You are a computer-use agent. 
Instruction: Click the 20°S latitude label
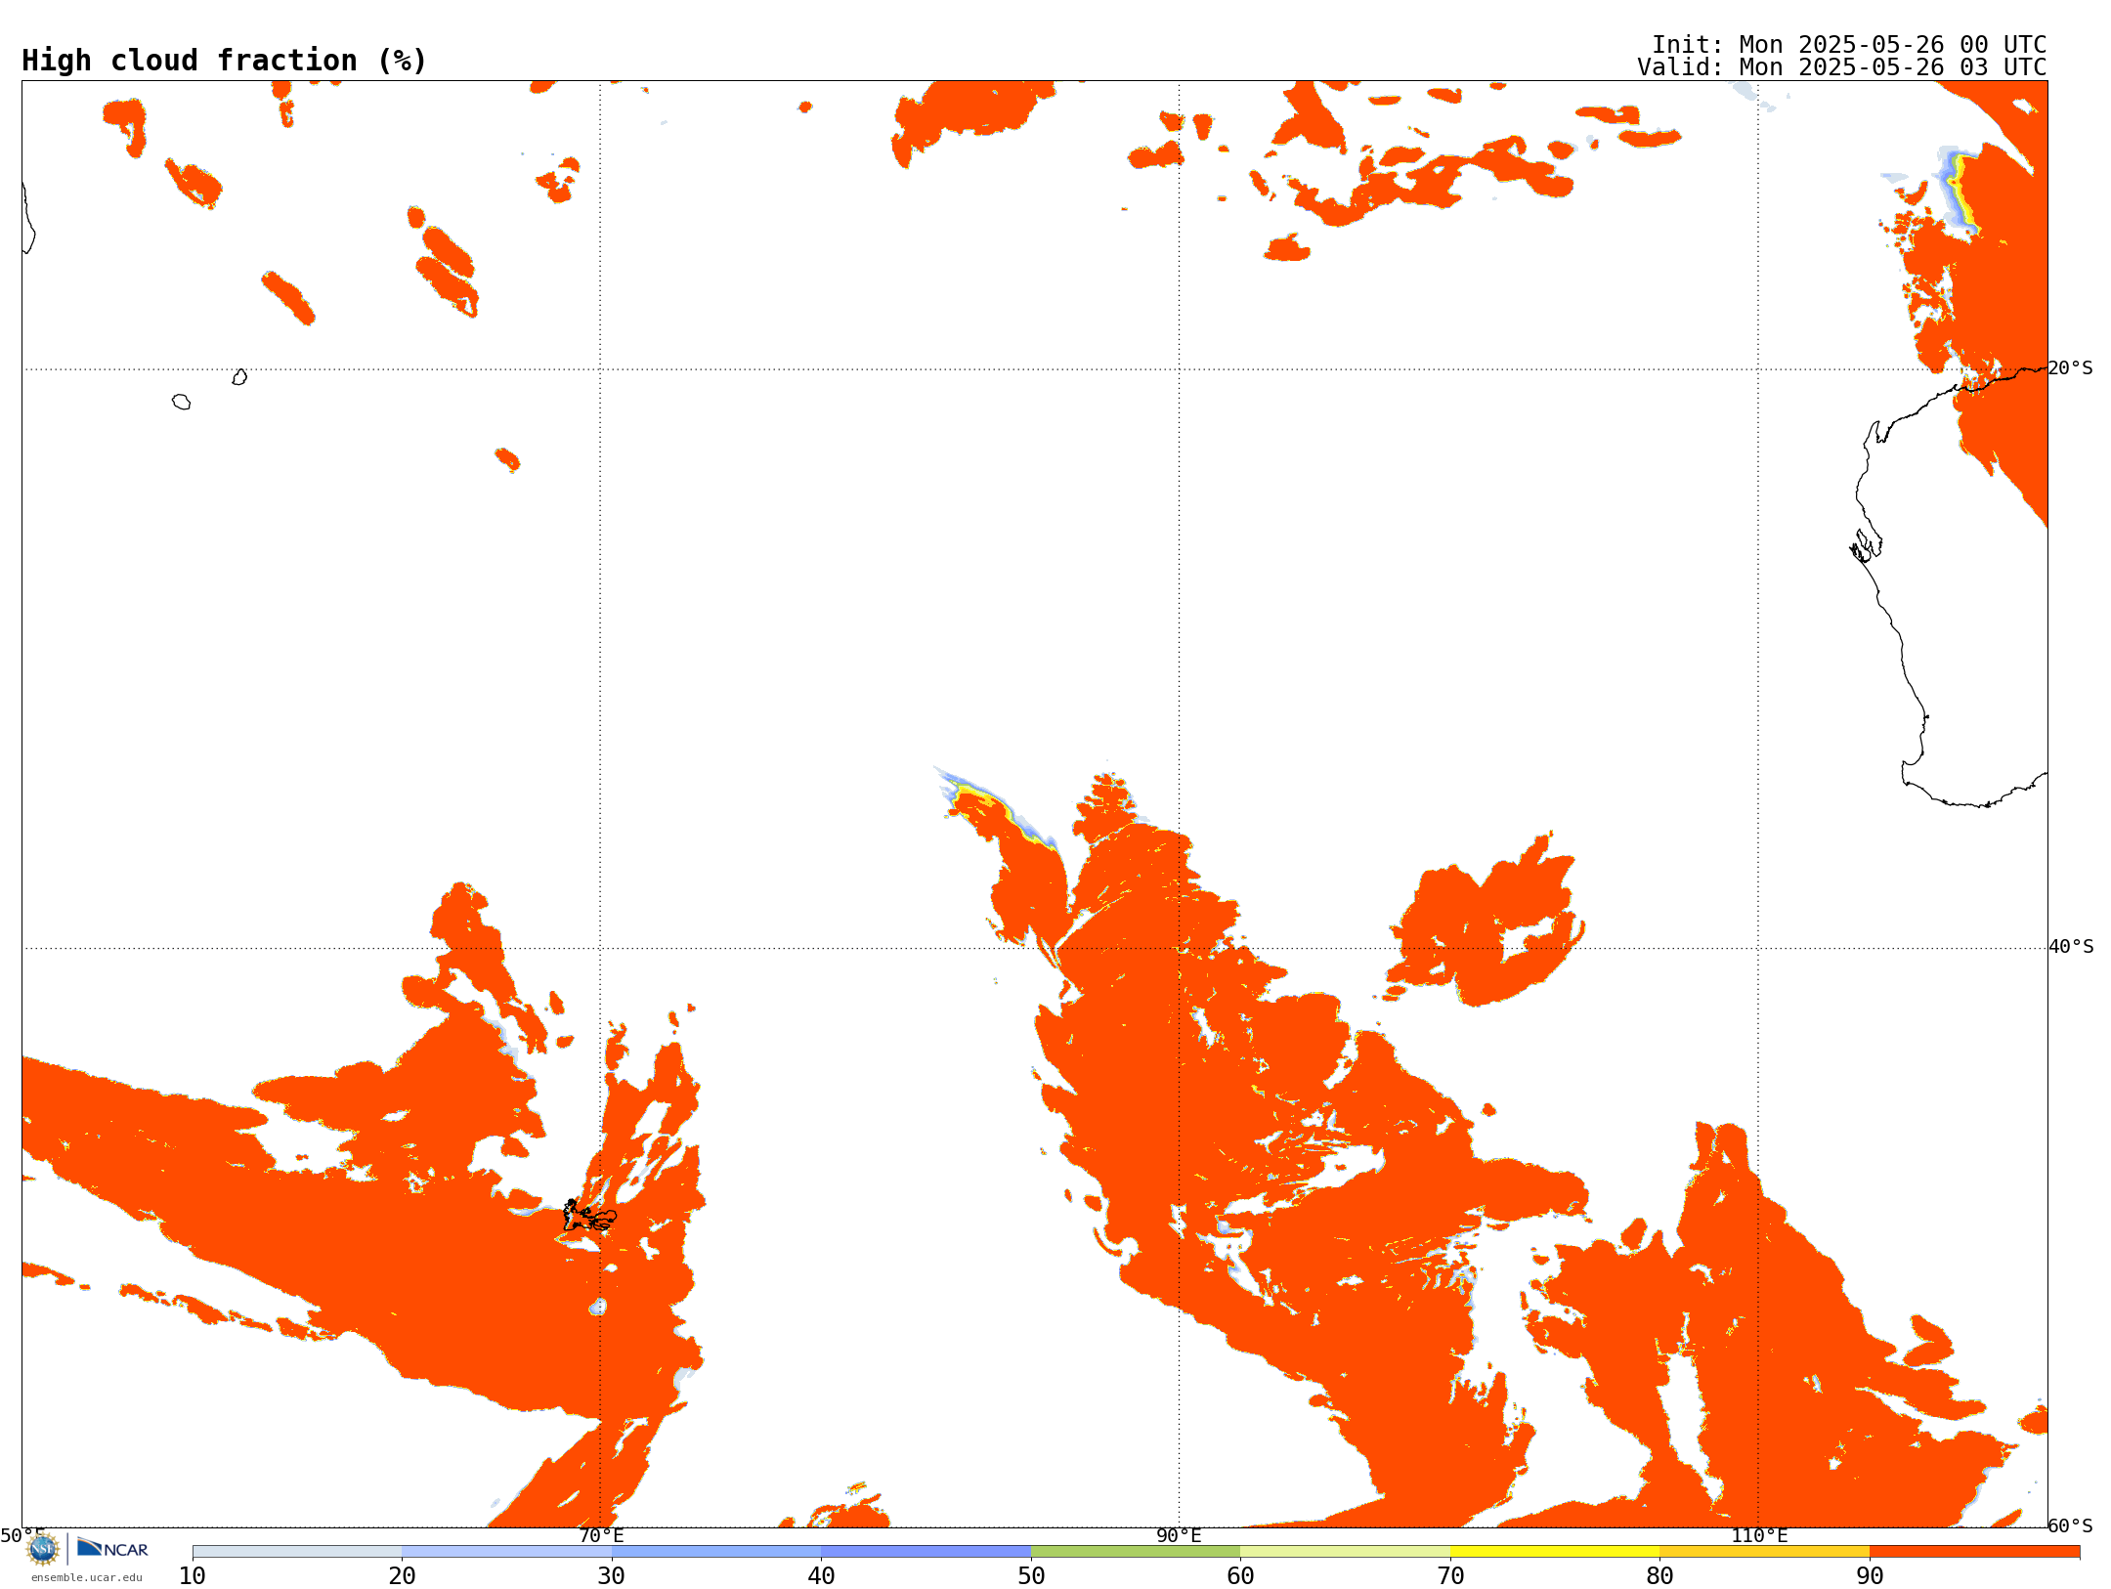pyautogui.click(x=2070, y=368)
